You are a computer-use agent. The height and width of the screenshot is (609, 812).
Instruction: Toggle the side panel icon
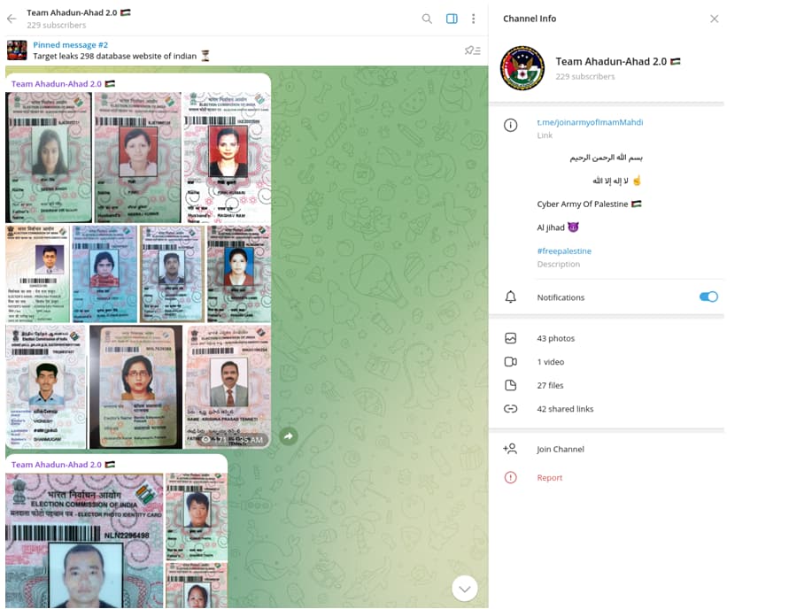pyautogui.click(x=452, y=19)
